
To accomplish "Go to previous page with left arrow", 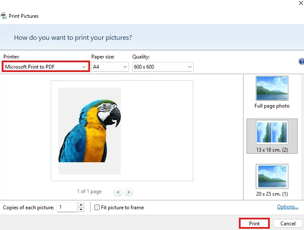I will point(118,192).
